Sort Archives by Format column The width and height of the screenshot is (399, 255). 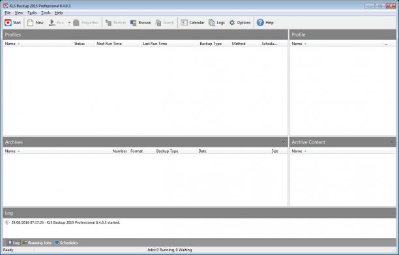pyautogui.click(x=137, y=151)
